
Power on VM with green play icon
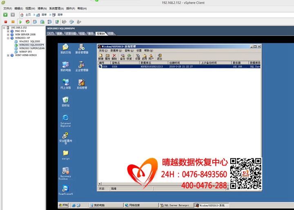pyautogui.click(x=20, y=22)
